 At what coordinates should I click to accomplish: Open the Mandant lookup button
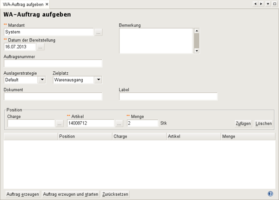click(x=99, y=32)
